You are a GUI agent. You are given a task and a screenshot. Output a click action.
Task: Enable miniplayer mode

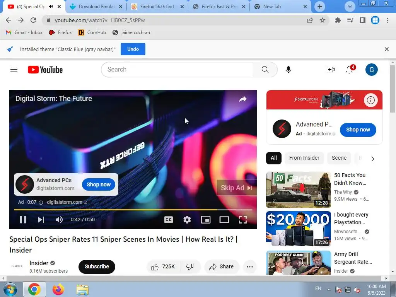(x=206, y=220)
